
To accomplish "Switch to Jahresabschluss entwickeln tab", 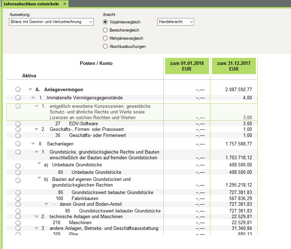I will click(31, 4).
